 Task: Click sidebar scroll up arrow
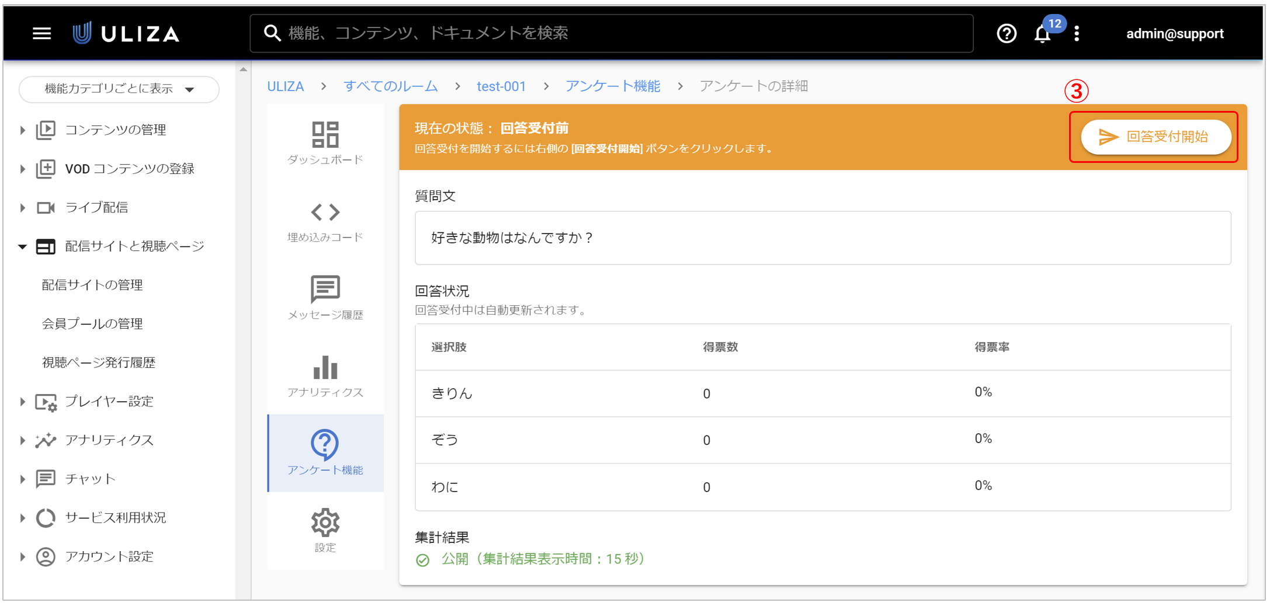pos(244,69)
